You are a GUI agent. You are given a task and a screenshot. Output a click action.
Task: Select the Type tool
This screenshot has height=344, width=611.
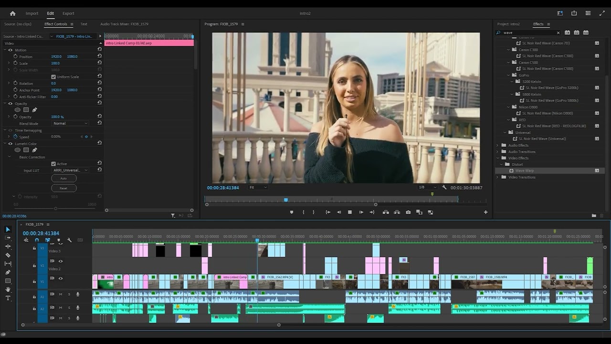coord(8,298)
